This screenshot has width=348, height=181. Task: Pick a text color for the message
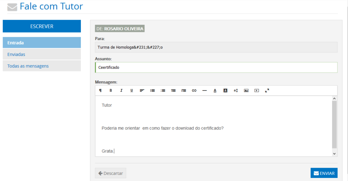pos(215,90)
